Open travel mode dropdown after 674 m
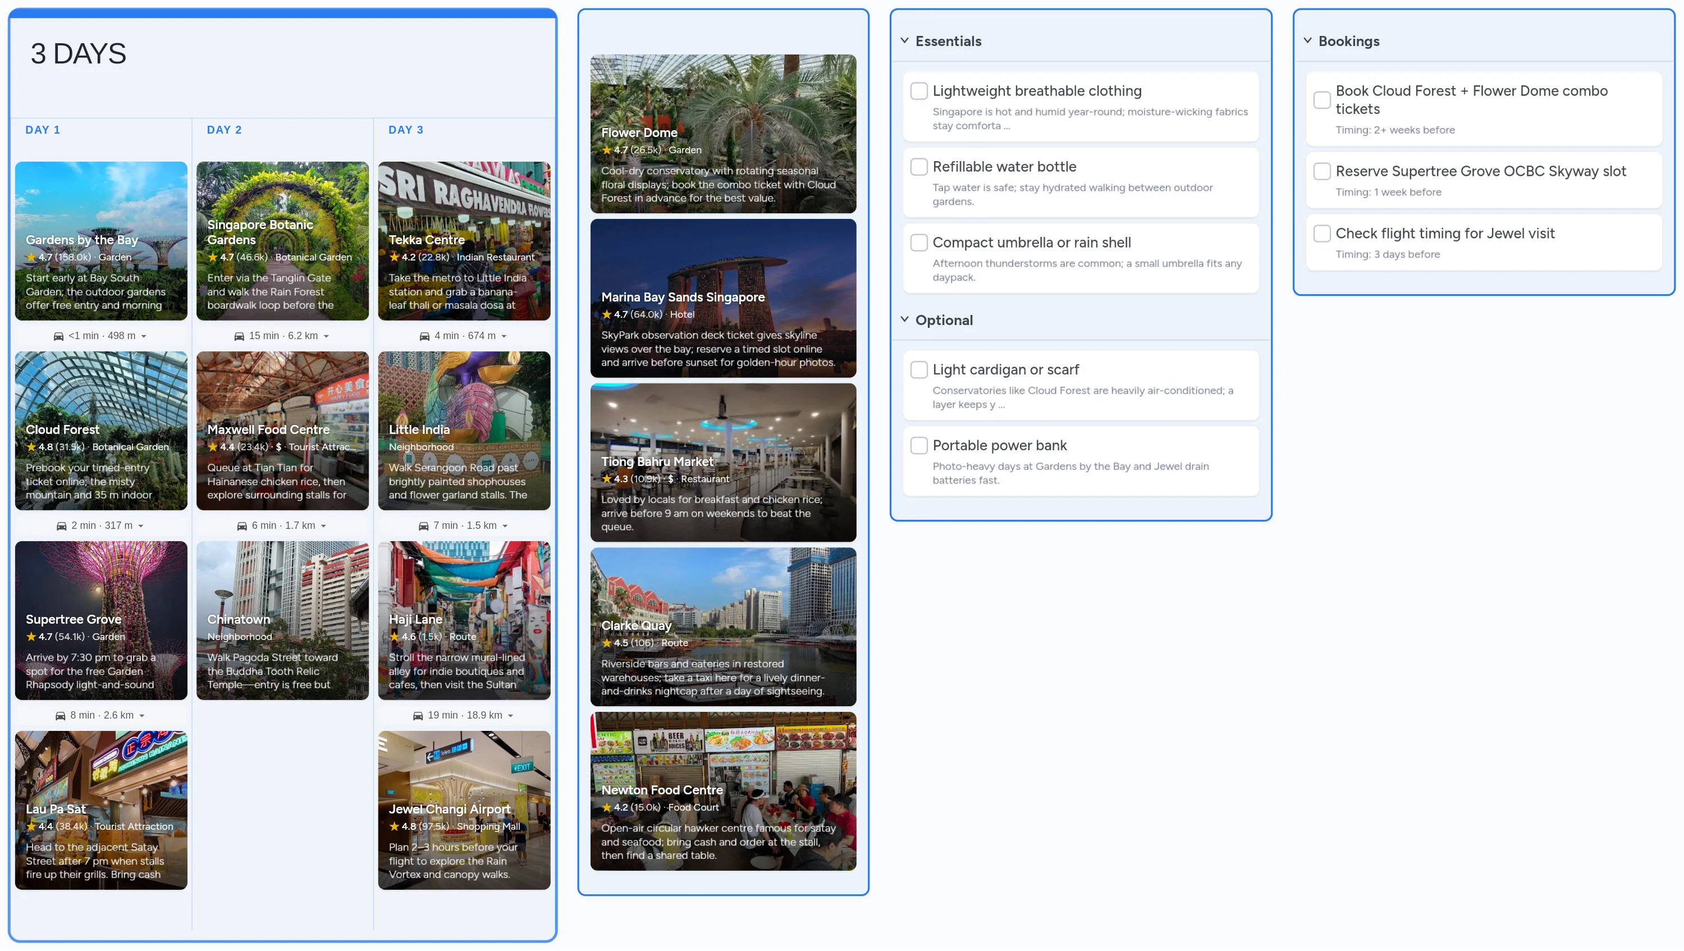Image resolution: width=1684 pixels, height=951 pixels. 504,337
